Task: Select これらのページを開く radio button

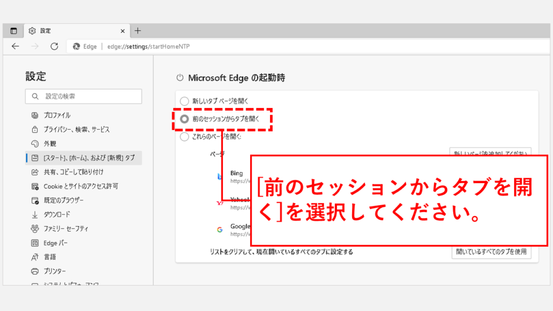Action: coord(185,137)
